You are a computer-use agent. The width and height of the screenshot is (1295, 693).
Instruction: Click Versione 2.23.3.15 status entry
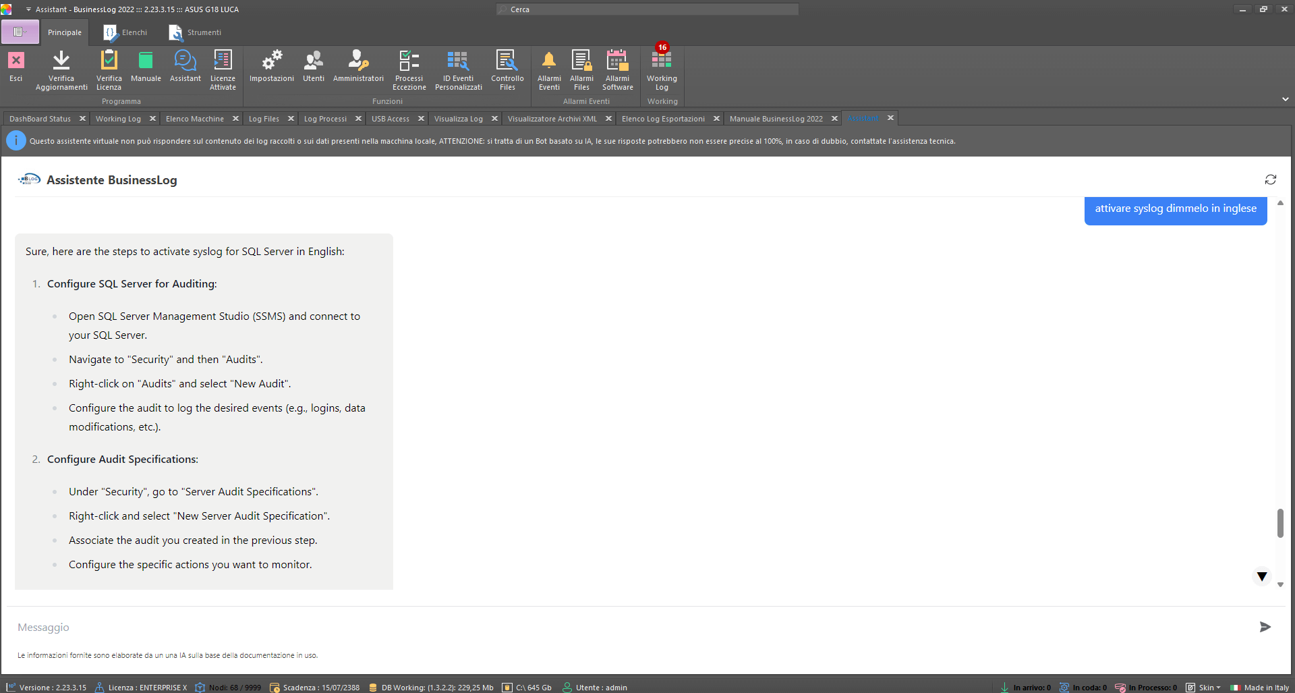pyautogui.click(x=47, y=687)
